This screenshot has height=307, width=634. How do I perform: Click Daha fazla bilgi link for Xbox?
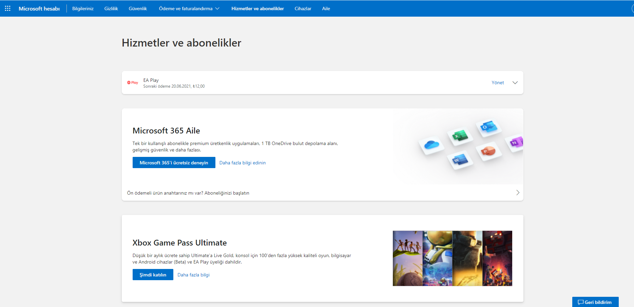click(194, 275)
